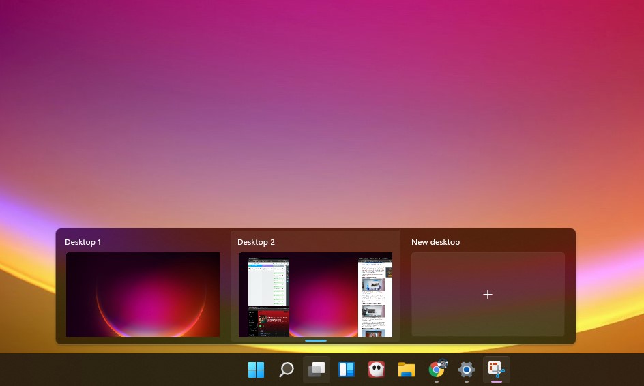Click the Task View taskbar icon
The image size is (644, 386).
(x=316, y=370)
